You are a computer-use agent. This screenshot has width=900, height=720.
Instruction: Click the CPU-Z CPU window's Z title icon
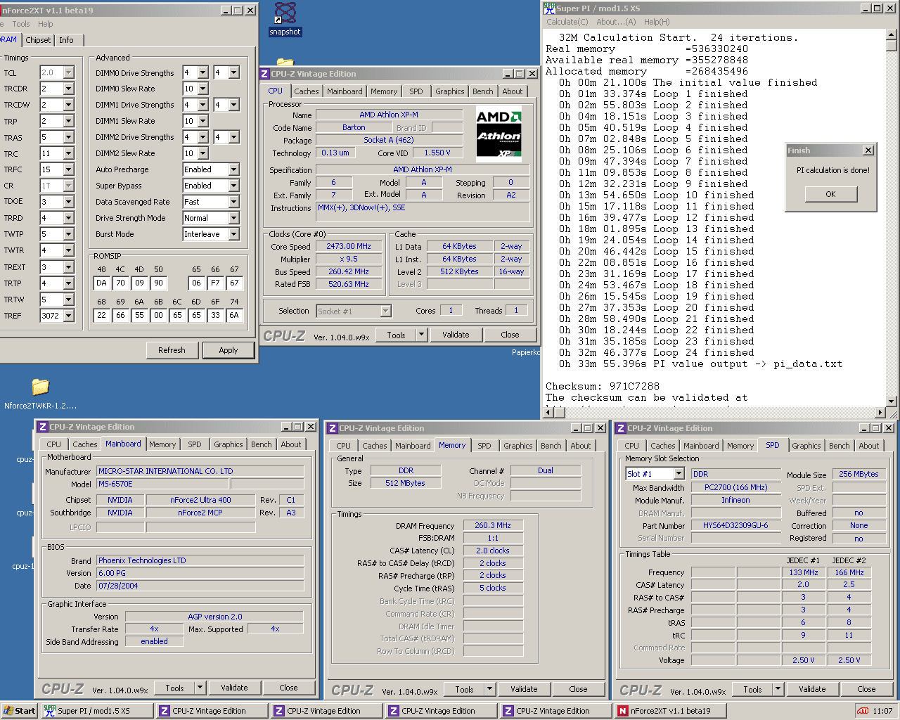264,74
